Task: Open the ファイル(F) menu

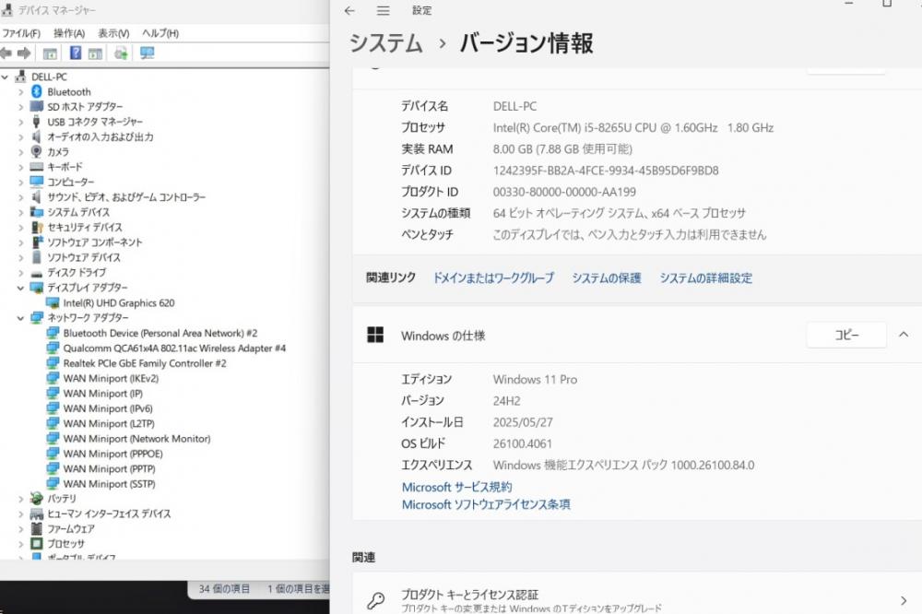Action: (21, 33)
